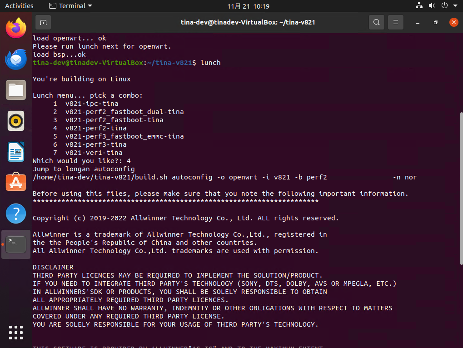
Task: Open the Activities overview
Action: [x=19, y=6]
